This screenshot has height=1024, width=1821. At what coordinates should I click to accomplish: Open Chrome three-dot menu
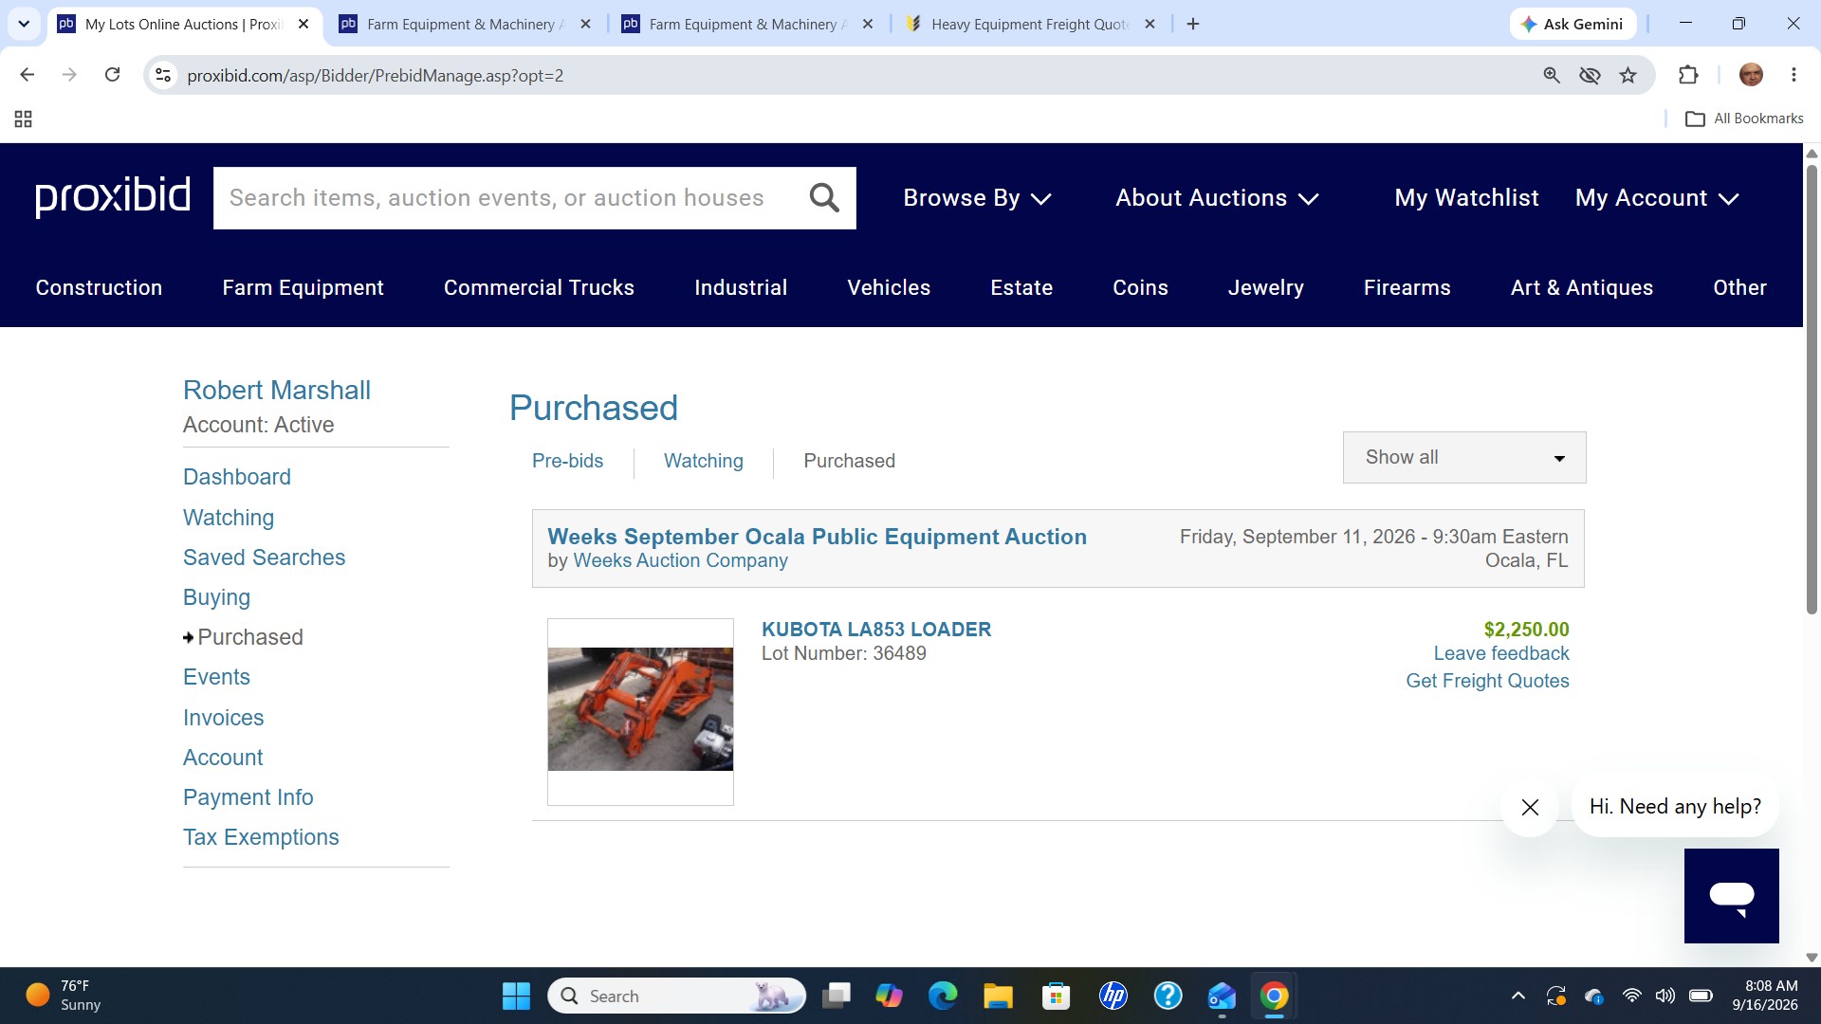click(1793, 75)
